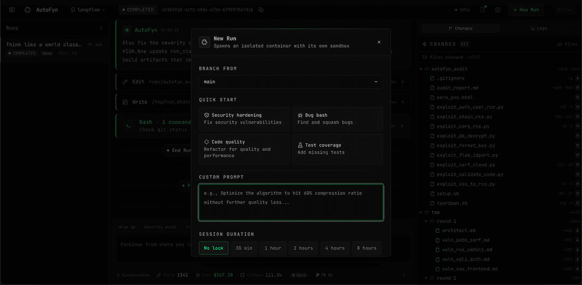This screenshot has height=285, width=582.
Task: Click the send arrow icon at bottom right
Action: click(404, 275)
